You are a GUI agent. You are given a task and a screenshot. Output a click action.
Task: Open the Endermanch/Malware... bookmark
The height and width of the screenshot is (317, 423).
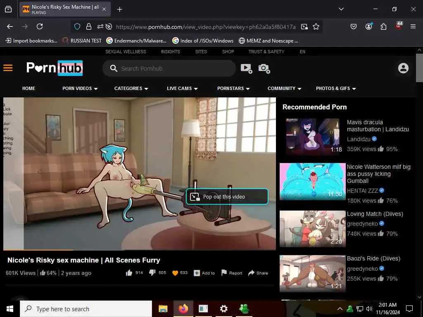pyautogui.click(x=136, y=41)
